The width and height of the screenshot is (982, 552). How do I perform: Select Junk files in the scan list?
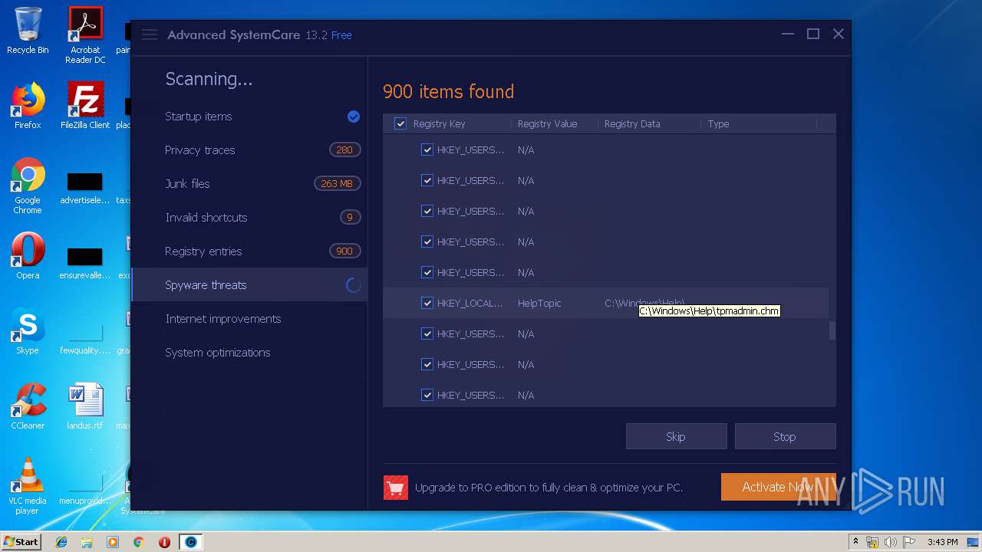pyautogui.click(x=249, y=184)
